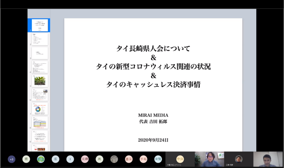
Task: Select slide 8 thumbnail with colored table
Action: coord(40,123)
